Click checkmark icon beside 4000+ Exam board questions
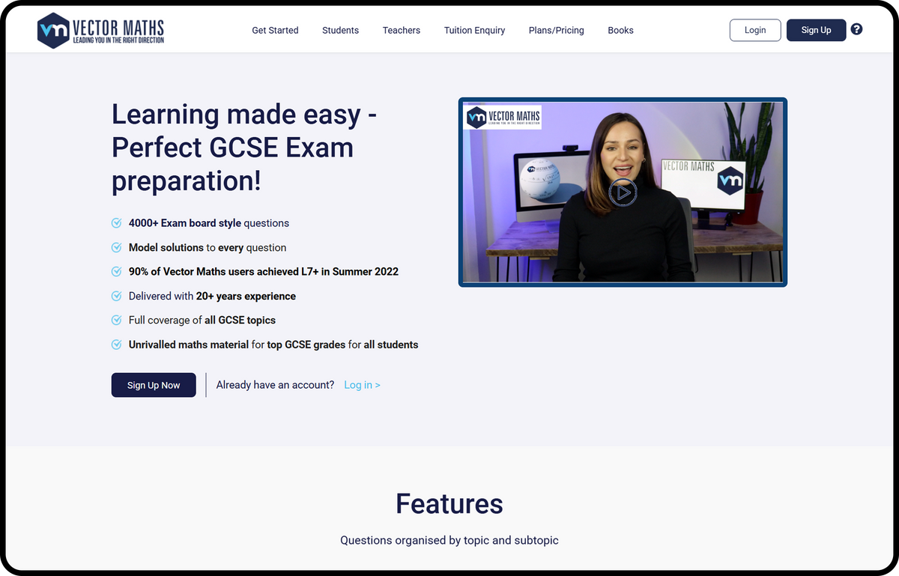This screenshot has width=899, height=576. (116, 223)
